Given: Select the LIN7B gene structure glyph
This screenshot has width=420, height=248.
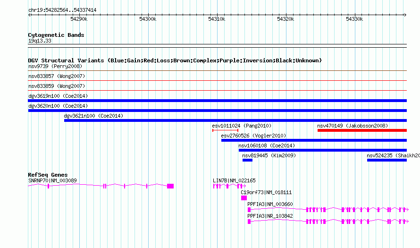Looking at the screenshot, I should pyautogui.click(x=229, y=186).
